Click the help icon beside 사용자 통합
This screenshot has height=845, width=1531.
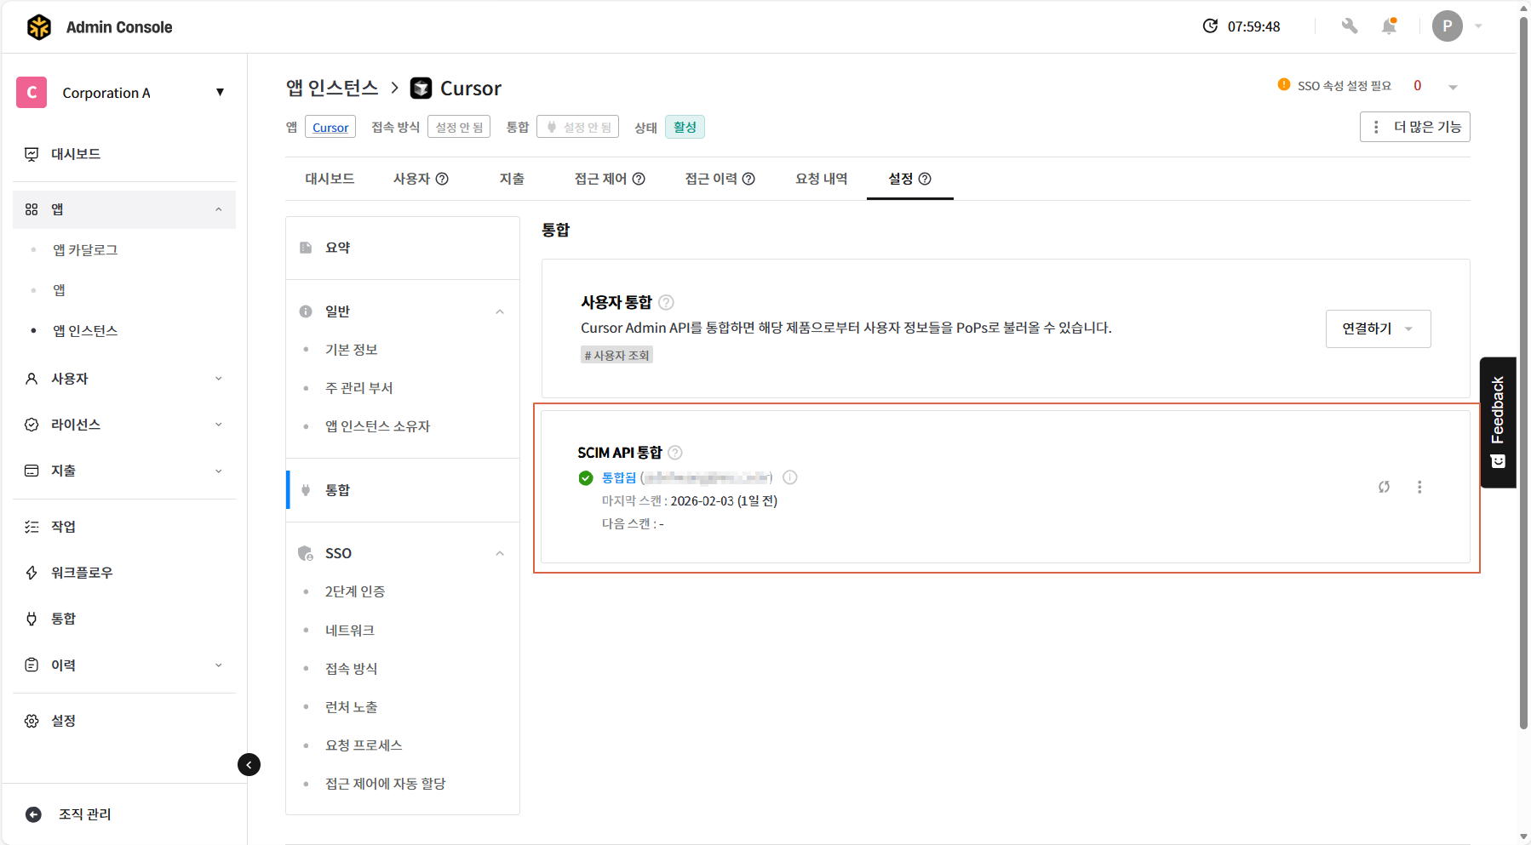667,302
